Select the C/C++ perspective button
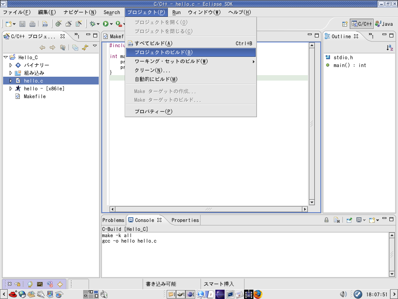The height and width of the screenshot is (299, 398). pyautogui.click(x=361, y=24)
